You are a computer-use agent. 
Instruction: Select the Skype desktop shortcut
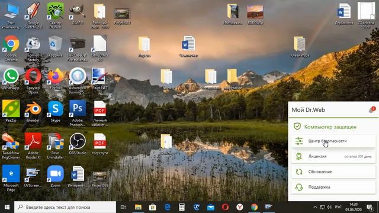[x=55, y=111]
